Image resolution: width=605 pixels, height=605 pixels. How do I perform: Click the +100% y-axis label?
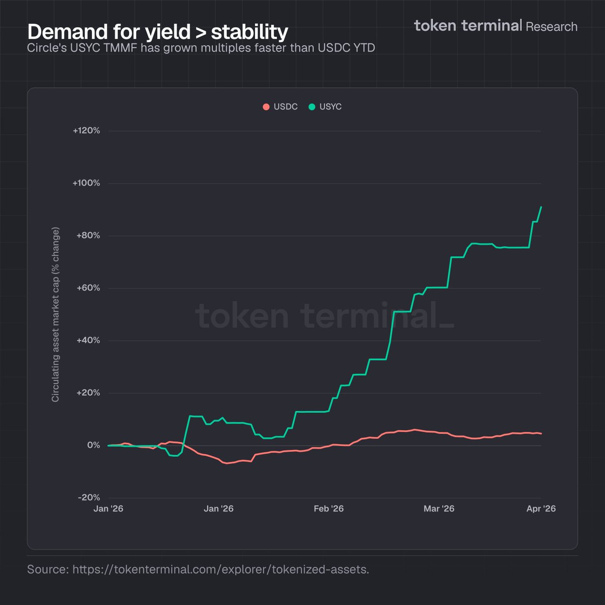coord(86,183)
